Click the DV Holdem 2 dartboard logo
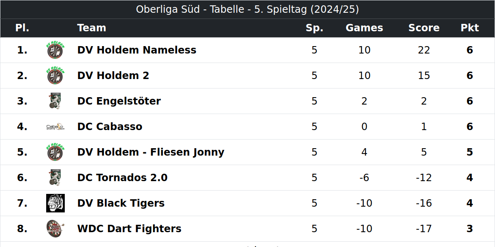Screen dimensions: 495x247 point(55,76)
